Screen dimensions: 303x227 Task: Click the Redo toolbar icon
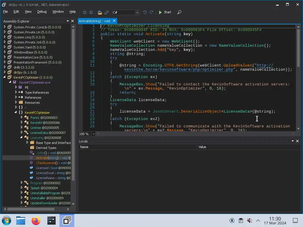tap(151, 12)
